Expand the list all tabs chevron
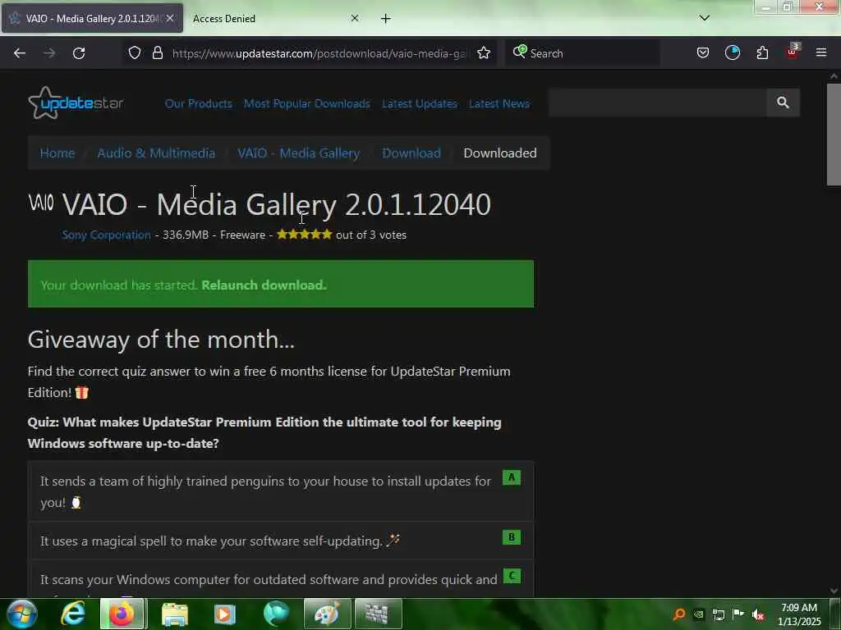This screenshot has height=630, width=841. pos(705,18)
